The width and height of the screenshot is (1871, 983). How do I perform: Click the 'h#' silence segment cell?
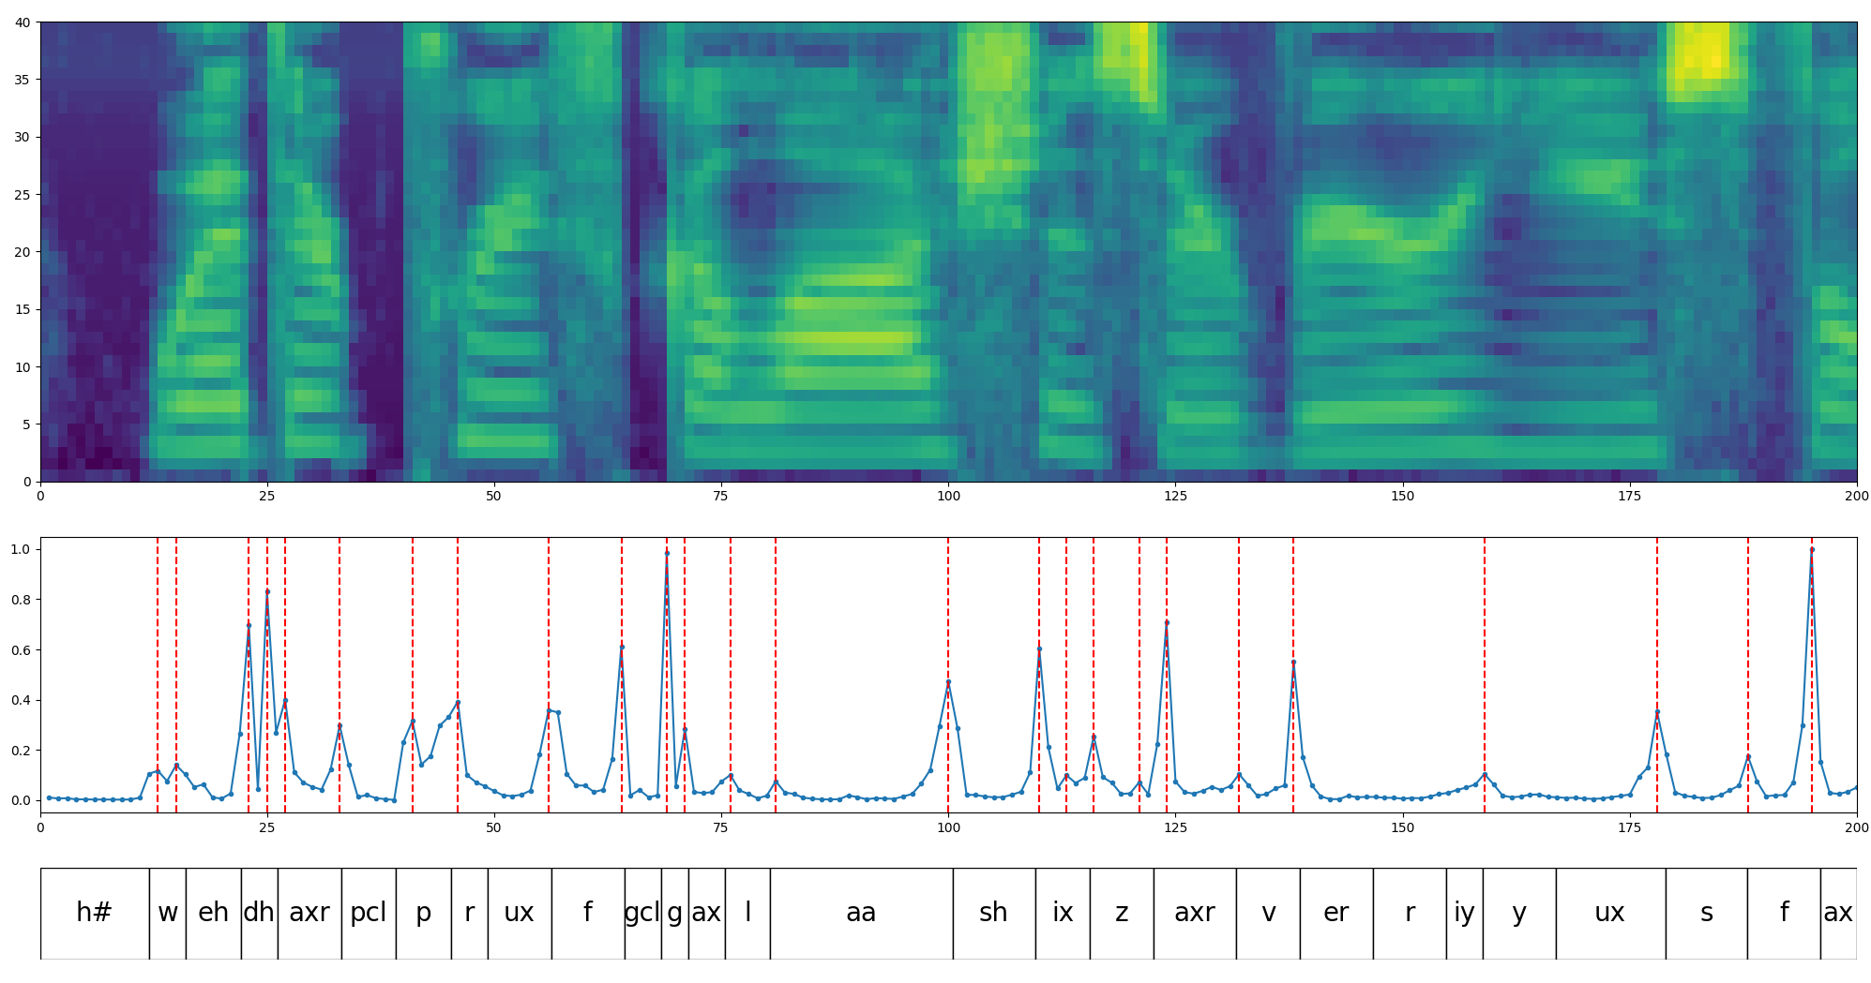click(x=94, y=913)
